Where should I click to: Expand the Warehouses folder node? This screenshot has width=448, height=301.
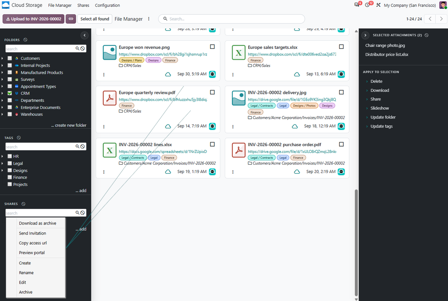[2, 114]
